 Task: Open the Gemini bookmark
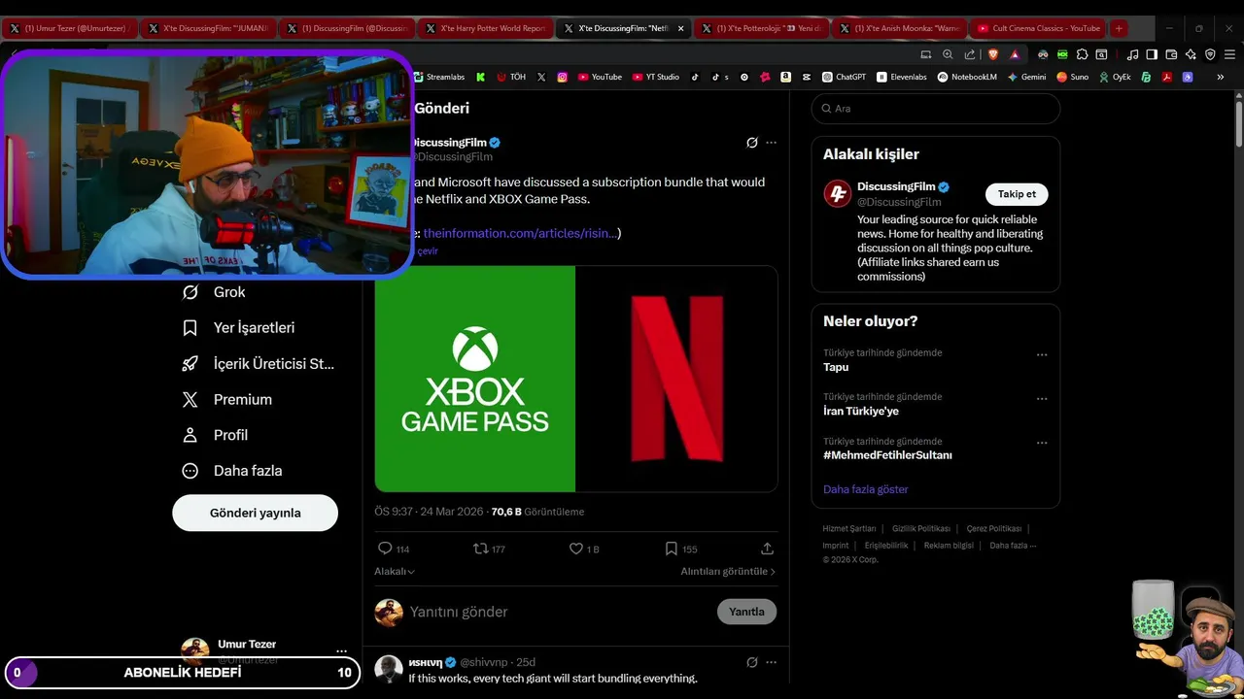(x=1026, y=77)
